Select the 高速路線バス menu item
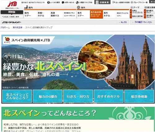Screen dimensions: 155x132 point(57,14)
